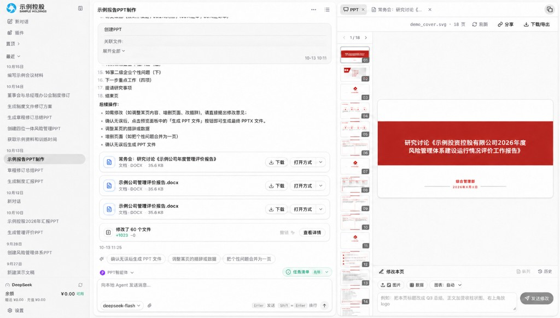Image resolution: width=560 pixels, height=318 pixels.
Task: Click 展开全部 to expand the message
Action: coord(114,51)
